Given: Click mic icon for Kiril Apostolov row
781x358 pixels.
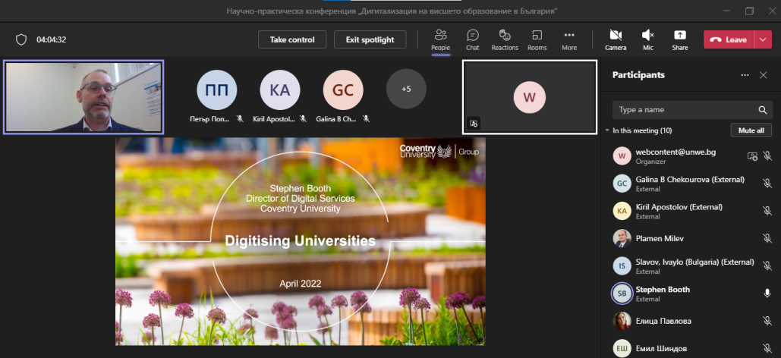Looking at the screenshot, I should click(767, 211).
